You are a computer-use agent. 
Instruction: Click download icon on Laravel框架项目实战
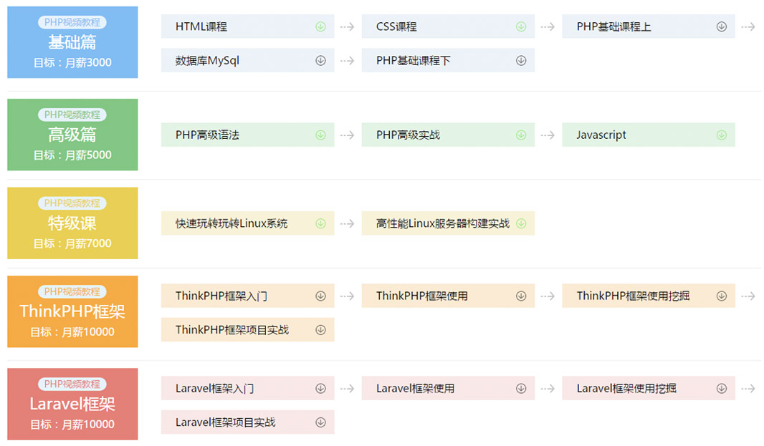coord(320,422)
